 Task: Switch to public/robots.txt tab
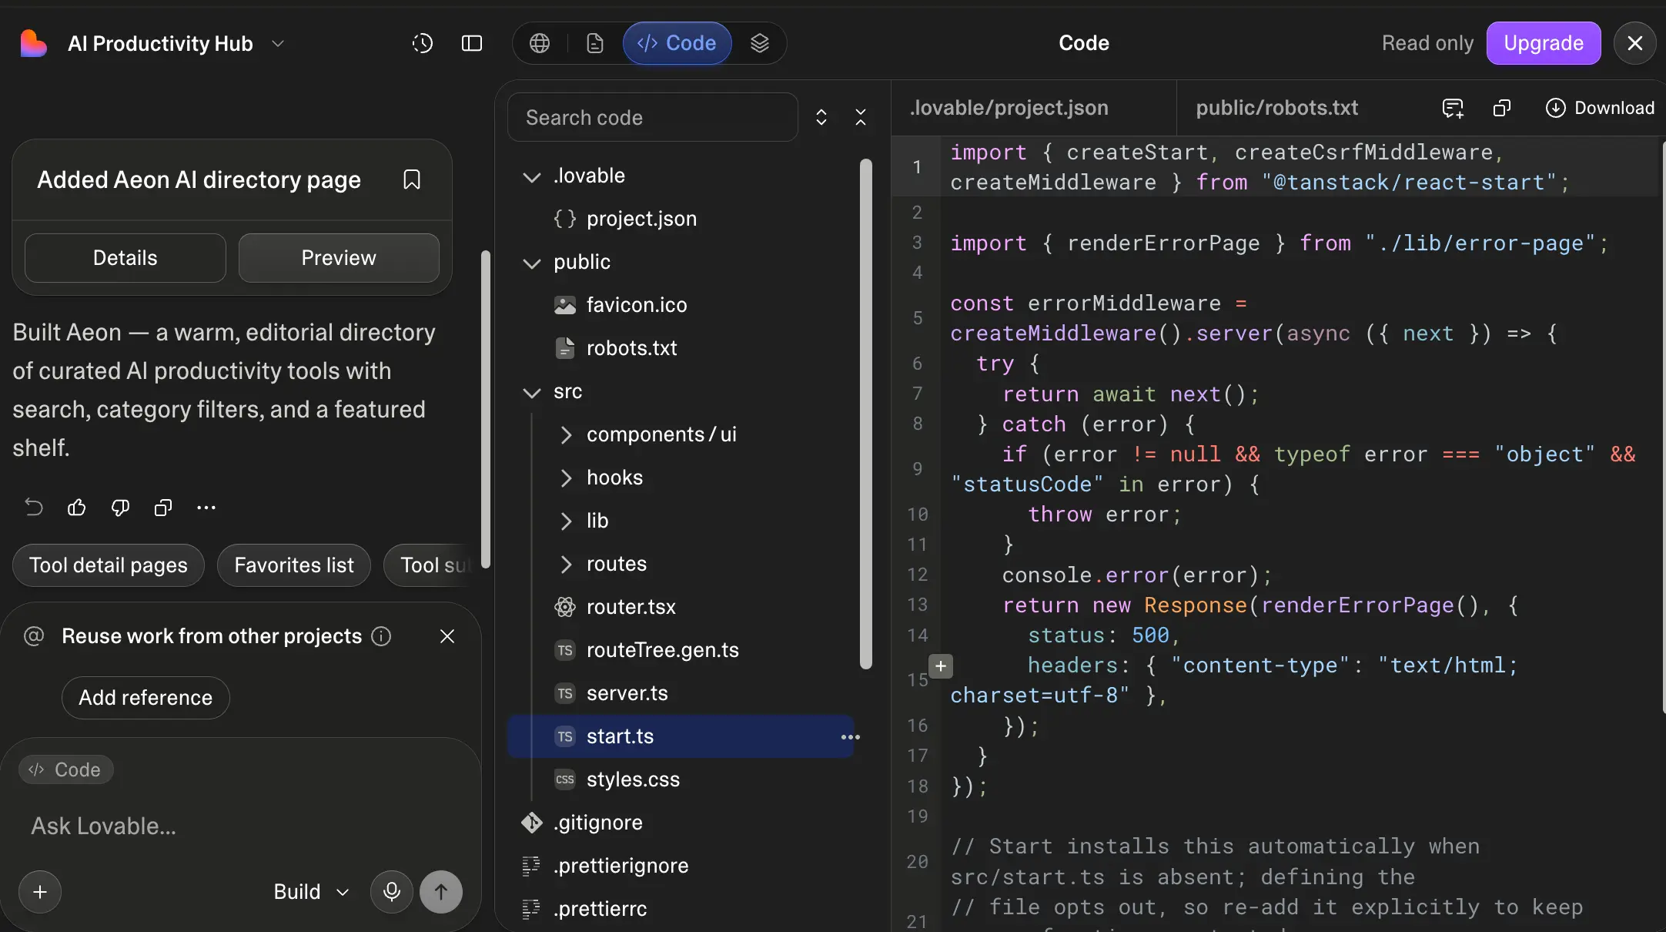pos(1277,108)
